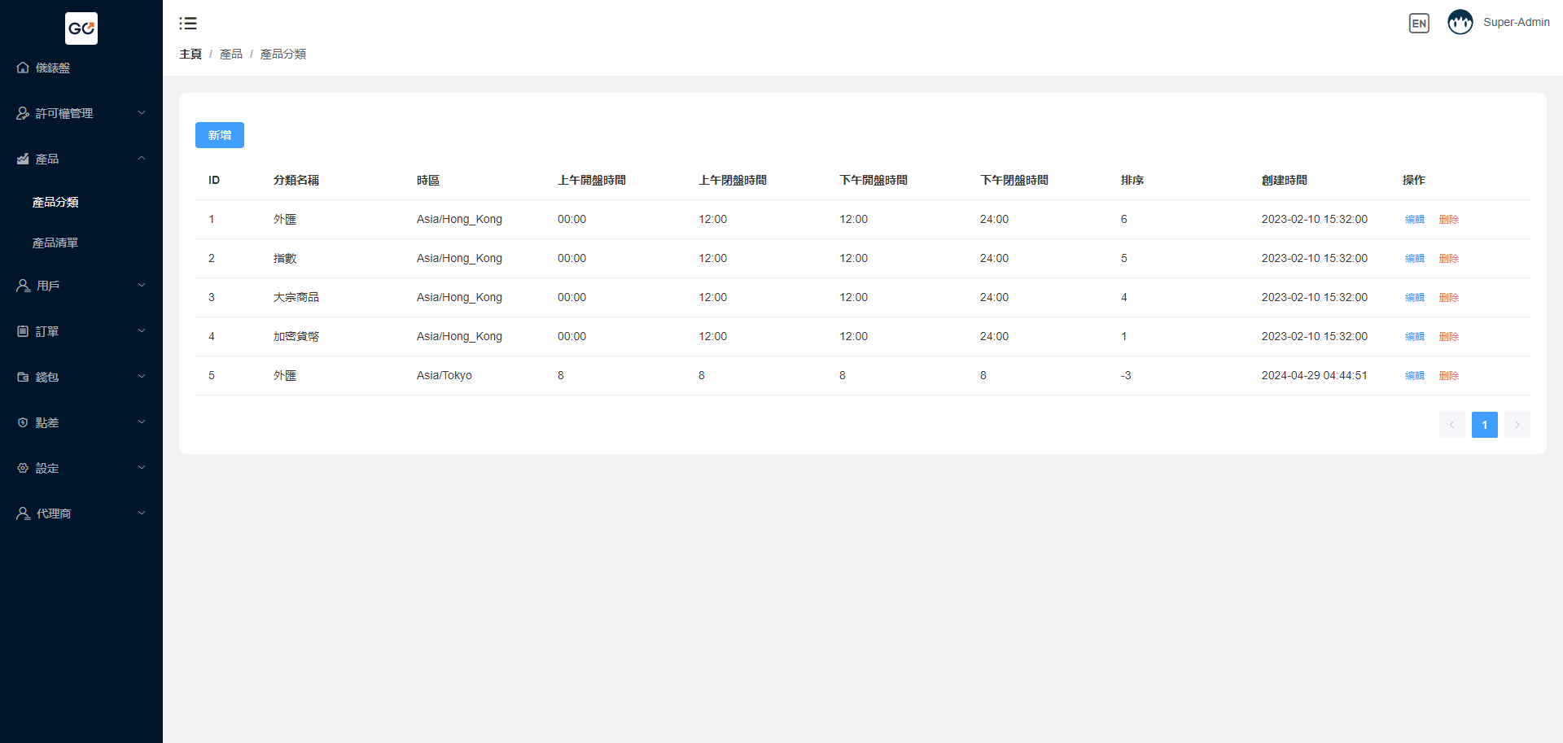Click the blue Add new button
Viewport: 1563px width, 743px height.
[x=220, y=135]
